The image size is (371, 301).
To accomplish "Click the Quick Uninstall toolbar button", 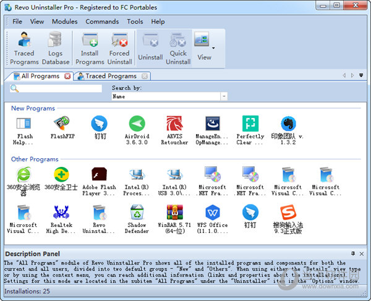I will click(x=178, y=48).
